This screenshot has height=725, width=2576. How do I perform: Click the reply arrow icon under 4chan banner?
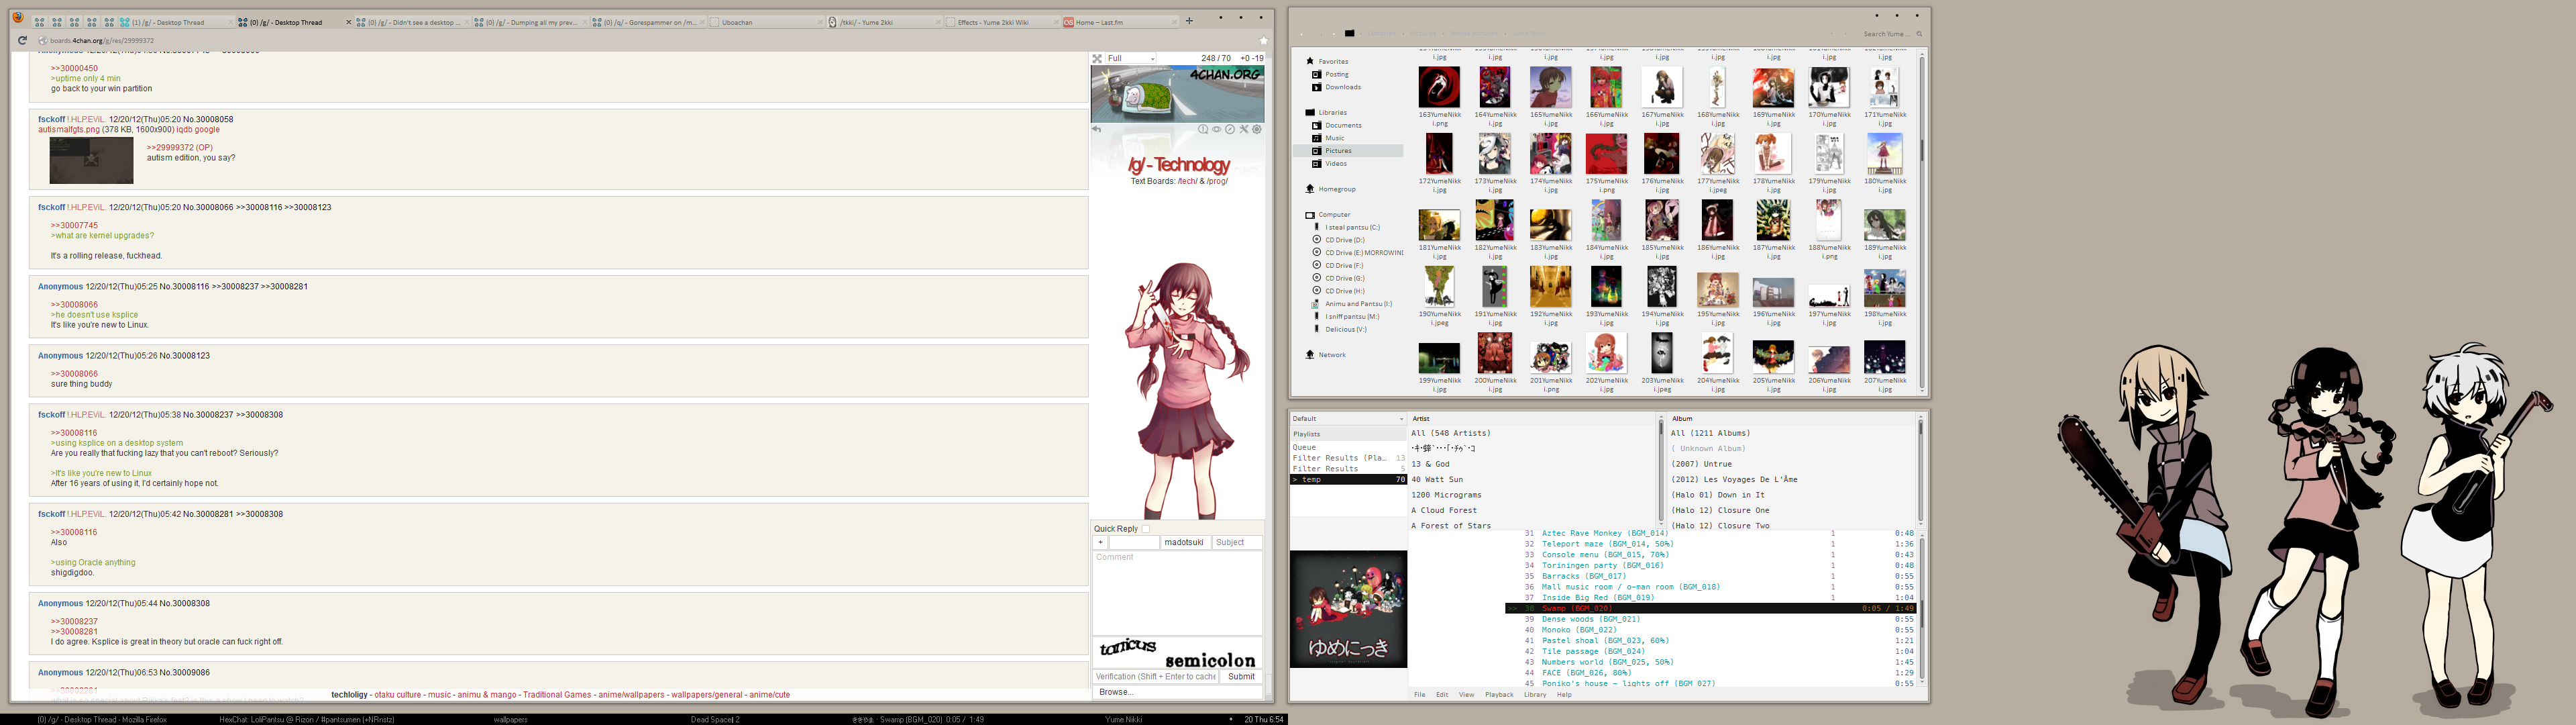coord(1096,129)
